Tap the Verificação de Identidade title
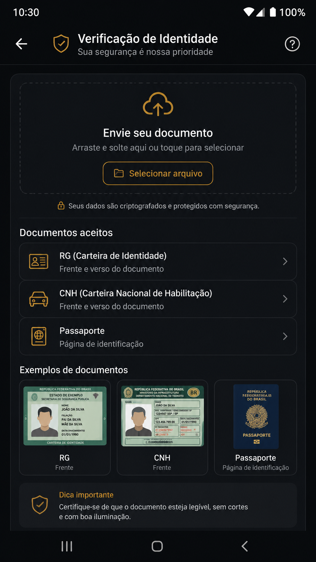The image size is (316, 562). [x=148, y=39]
